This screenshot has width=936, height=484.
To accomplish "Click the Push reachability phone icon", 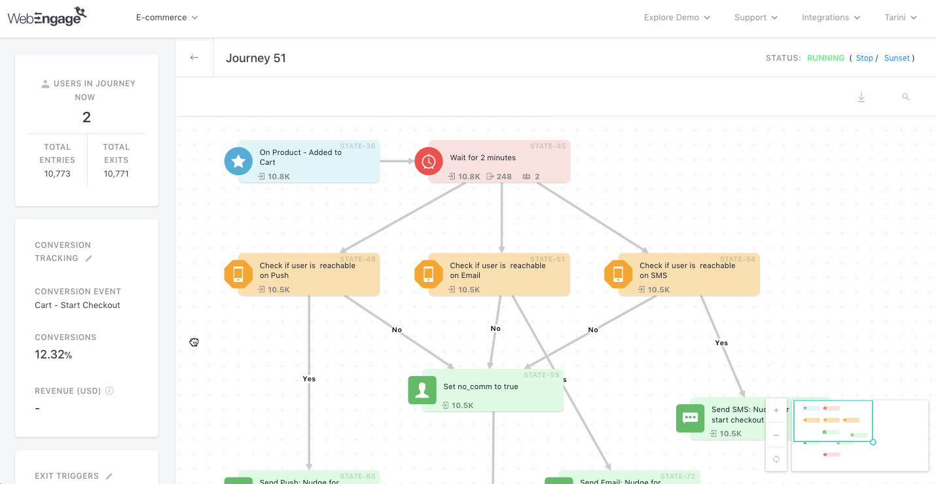I will (238, 274).
